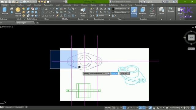This screenshot has height=110, width=196.
Task: Click the Smooth Object mesh tool
Action: click(x=18, y=12)
